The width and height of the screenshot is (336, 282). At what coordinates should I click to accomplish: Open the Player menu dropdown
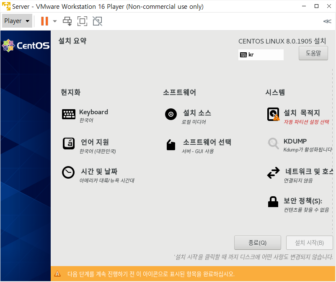[x=17, y=21]
